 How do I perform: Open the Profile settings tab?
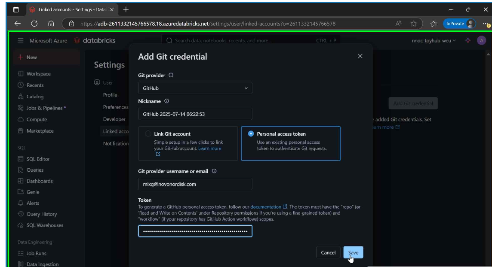pyautogui.click(x=110, y=95)
